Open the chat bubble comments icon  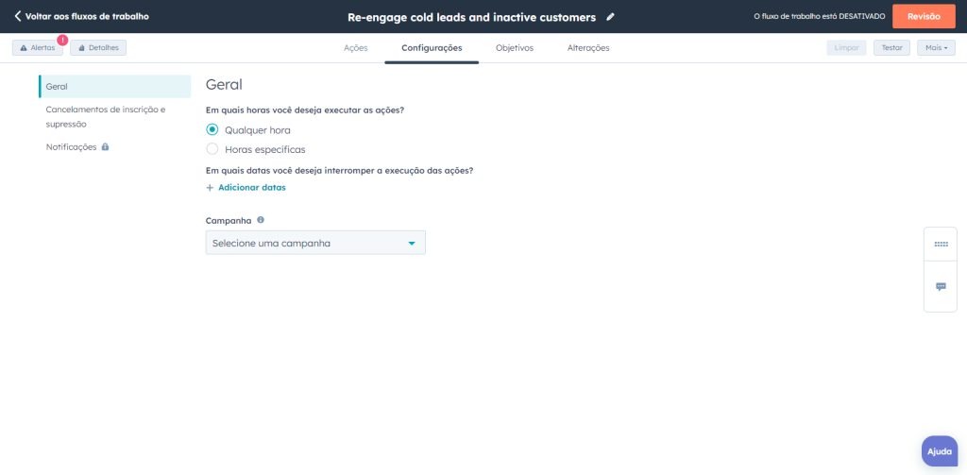coord(941,287)
